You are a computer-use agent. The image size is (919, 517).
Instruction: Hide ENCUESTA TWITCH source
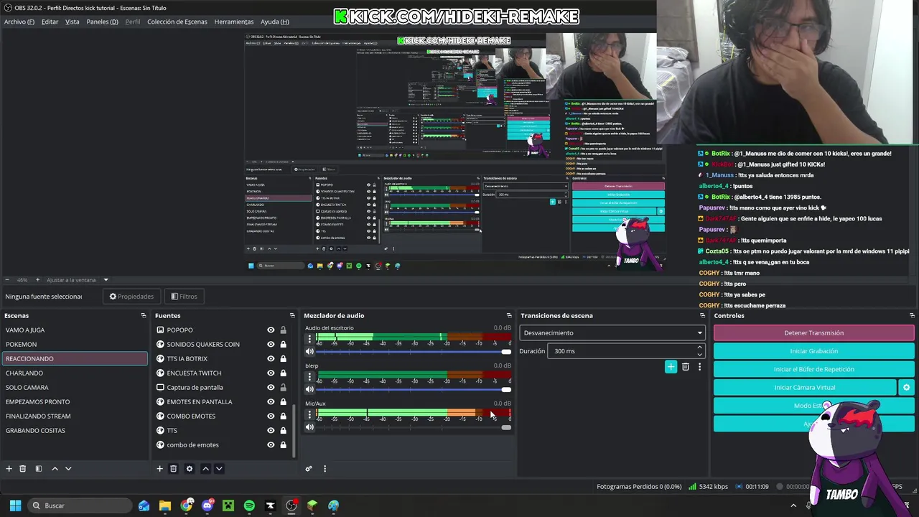pyautogui.click(x=271, y=373)
